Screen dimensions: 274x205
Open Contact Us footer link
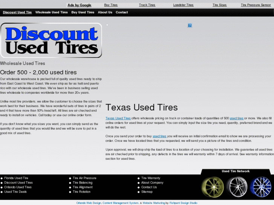149,187
